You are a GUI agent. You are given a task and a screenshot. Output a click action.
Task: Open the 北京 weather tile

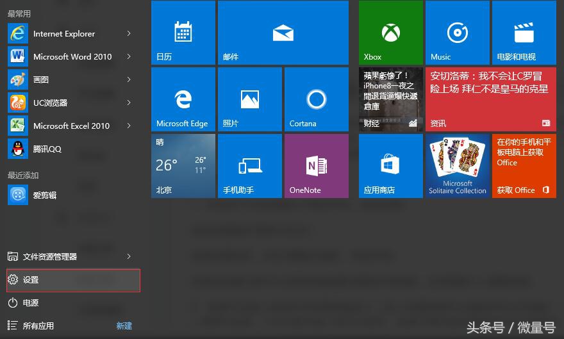(x=183, y=166)
